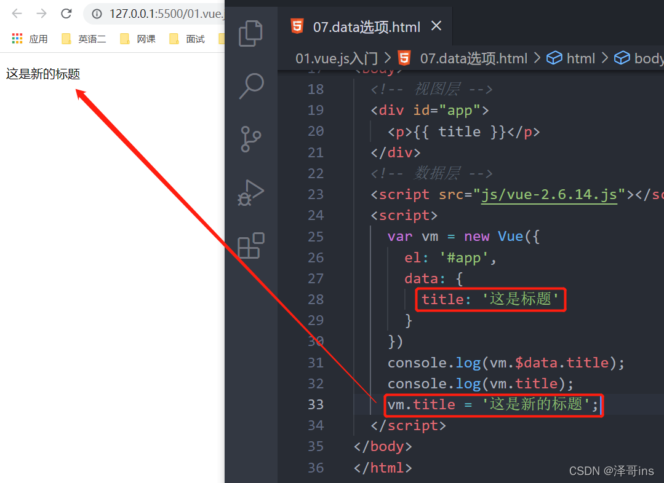Viewport: 664px width, 483px height.
Task: Click the browser refresh icon
Action: 66,14
